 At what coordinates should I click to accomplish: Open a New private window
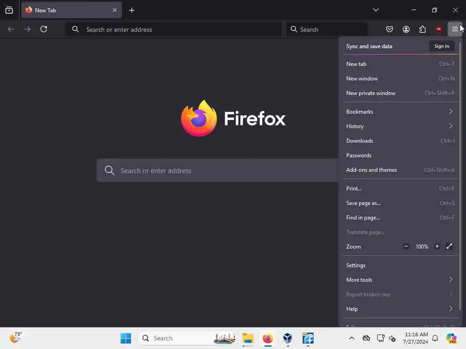pos(400,93)
